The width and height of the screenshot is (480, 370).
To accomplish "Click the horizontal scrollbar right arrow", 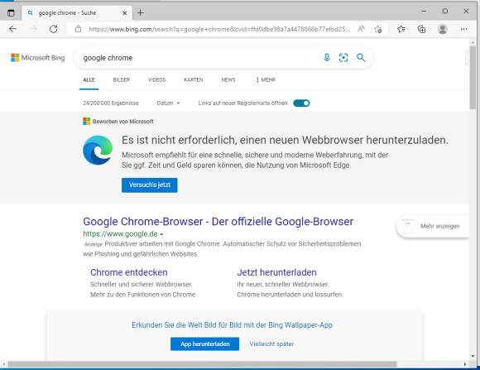I will pyautogui.click(x=465, y=364).
